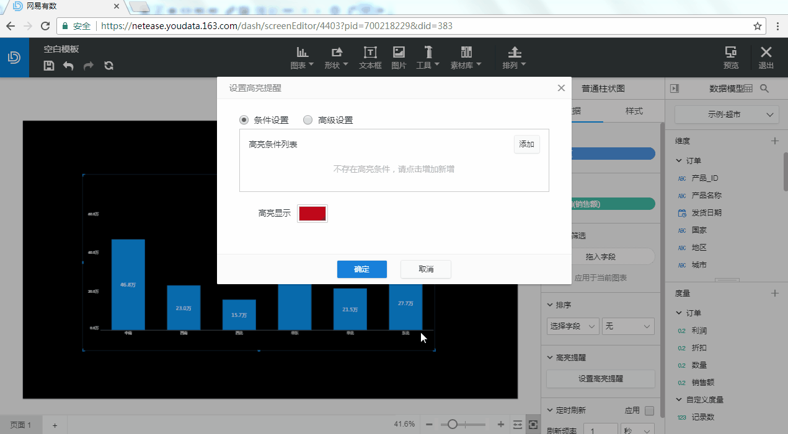Click the undo arrow icon
788x434 pixels.
pyautogui.click(x=68, y=66)
